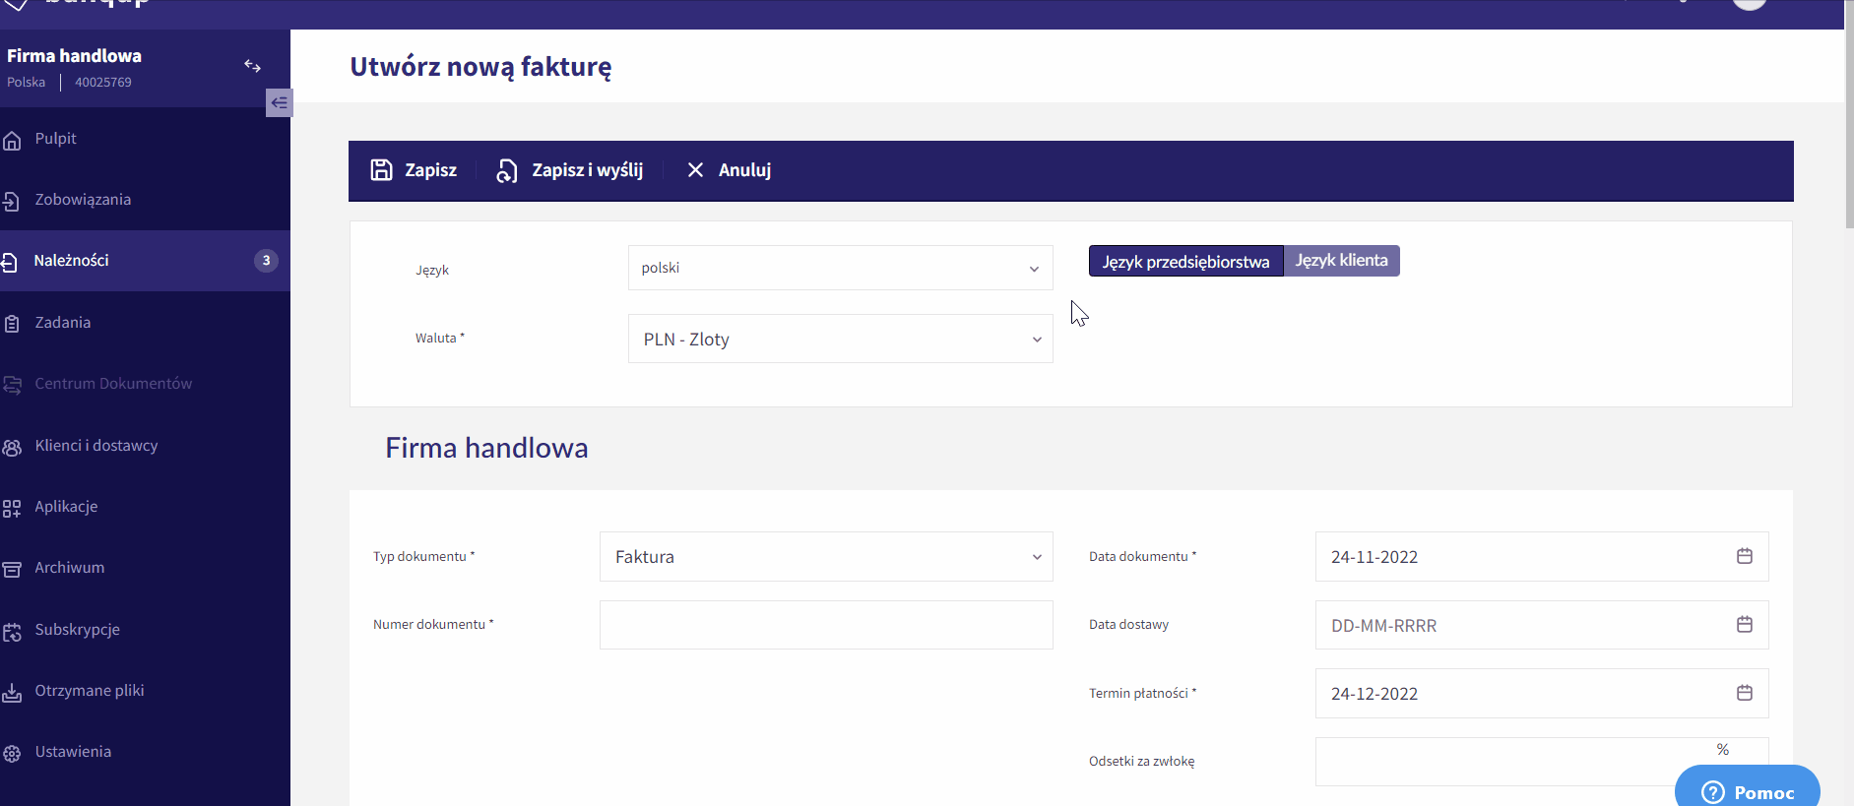The width and height of the screenshot is (1854, 806).
Task: Click the Ustawienia gear icon
Action: (12, 754)
